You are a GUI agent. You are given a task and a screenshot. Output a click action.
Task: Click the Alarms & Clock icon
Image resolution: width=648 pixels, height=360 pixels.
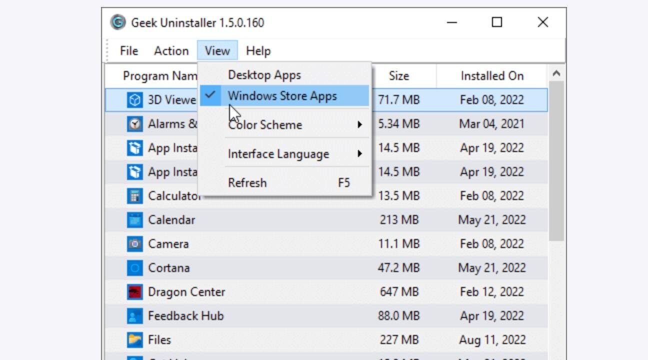click(134, 124)
